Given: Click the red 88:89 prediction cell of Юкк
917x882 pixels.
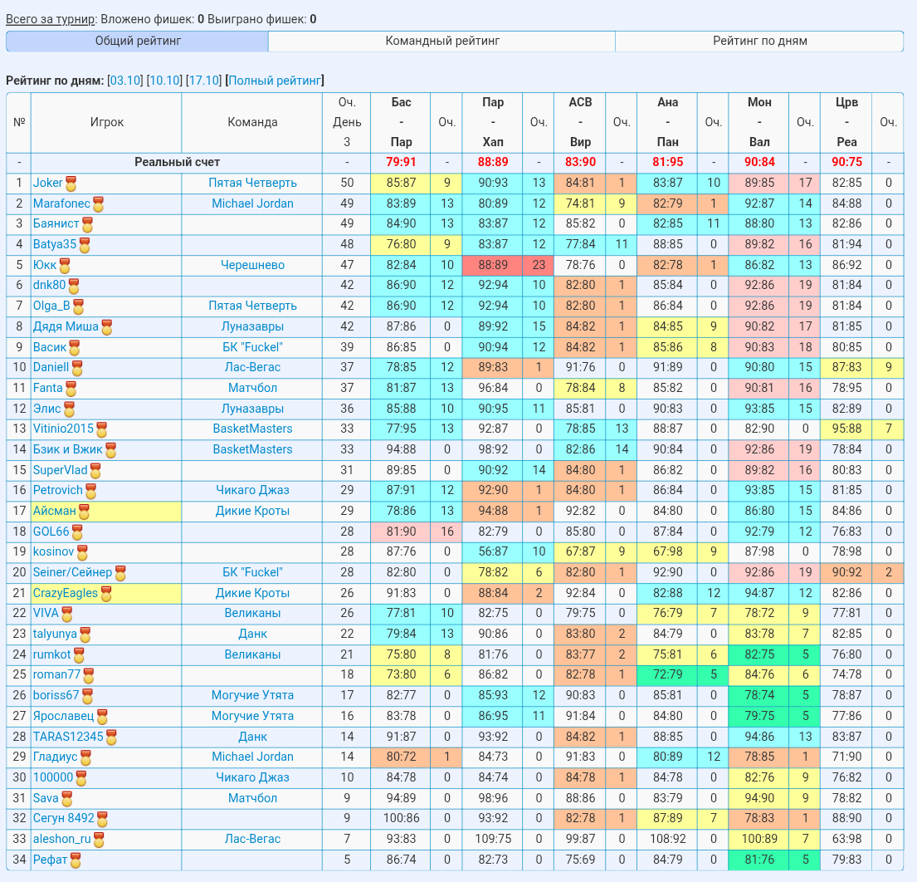Looking at the screenshot, I should coord(493,265).
